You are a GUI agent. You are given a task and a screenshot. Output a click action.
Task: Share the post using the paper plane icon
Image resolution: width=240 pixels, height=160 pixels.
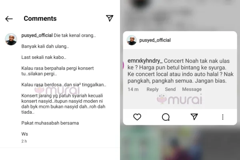pyautogui.click(x=194, y=117)
